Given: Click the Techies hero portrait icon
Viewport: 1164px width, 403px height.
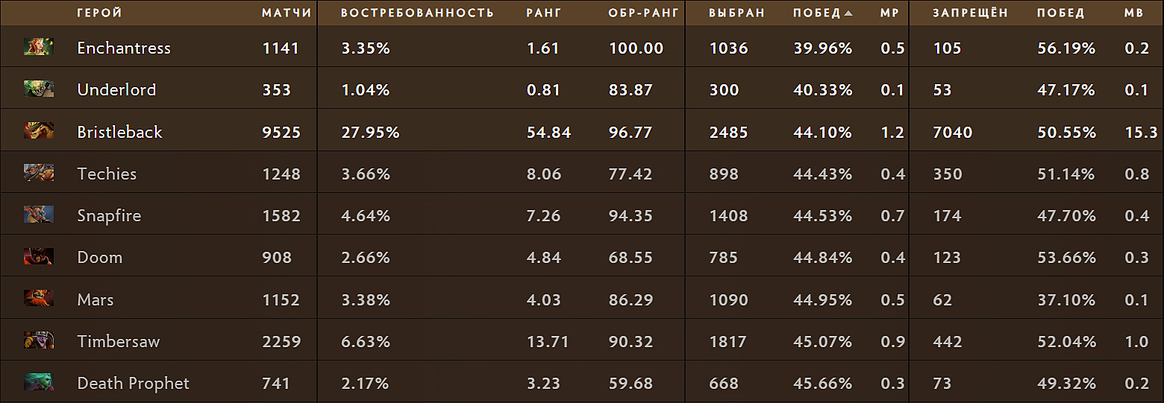Looking at the screenshot, I should (38, 174).
